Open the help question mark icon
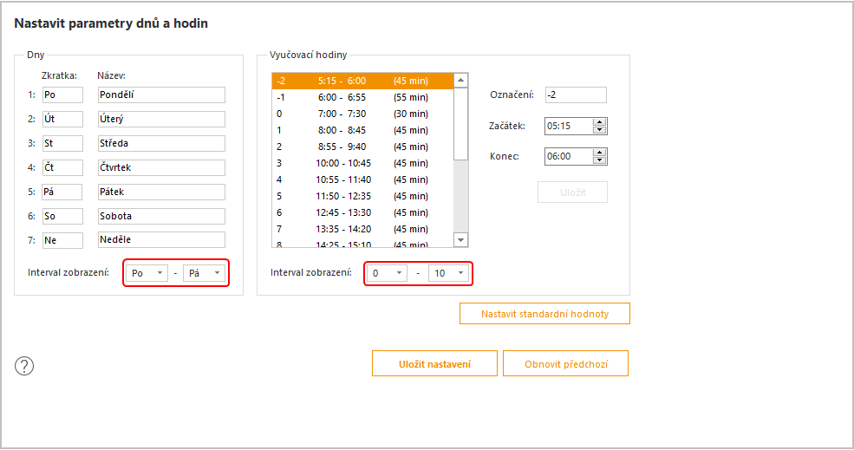This screenshot has height=450, width=854. (24, 366)
